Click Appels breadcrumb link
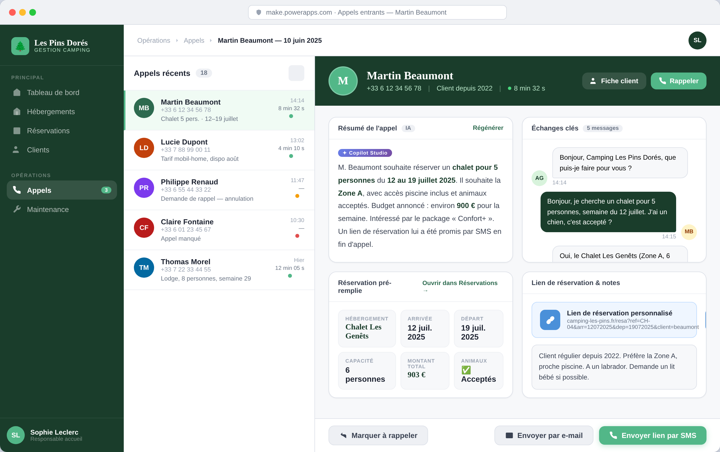This screenshot has height=452, width=720. (x=194, y=40)
